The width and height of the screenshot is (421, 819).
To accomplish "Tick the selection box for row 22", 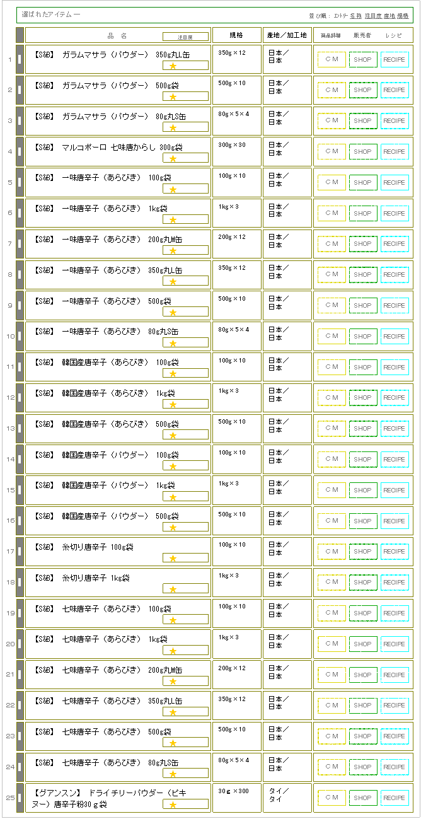I will [x=20, y=706].
